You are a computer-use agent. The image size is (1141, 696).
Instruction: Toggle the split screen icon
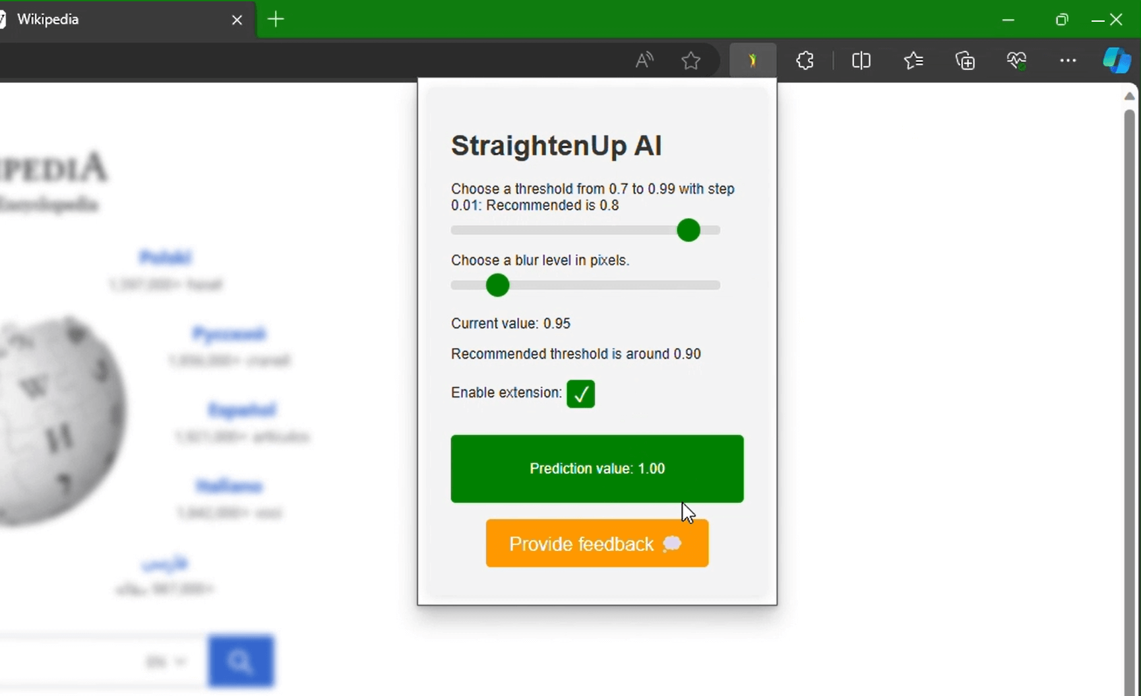(x=861, y=61)
